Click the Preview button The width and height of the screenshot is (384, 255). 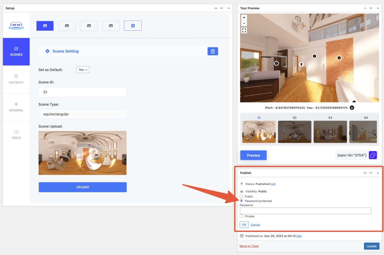253,155
